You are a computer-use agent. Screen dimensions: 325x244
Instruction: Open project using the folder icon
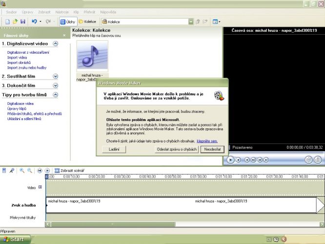(x=15, y=21)
